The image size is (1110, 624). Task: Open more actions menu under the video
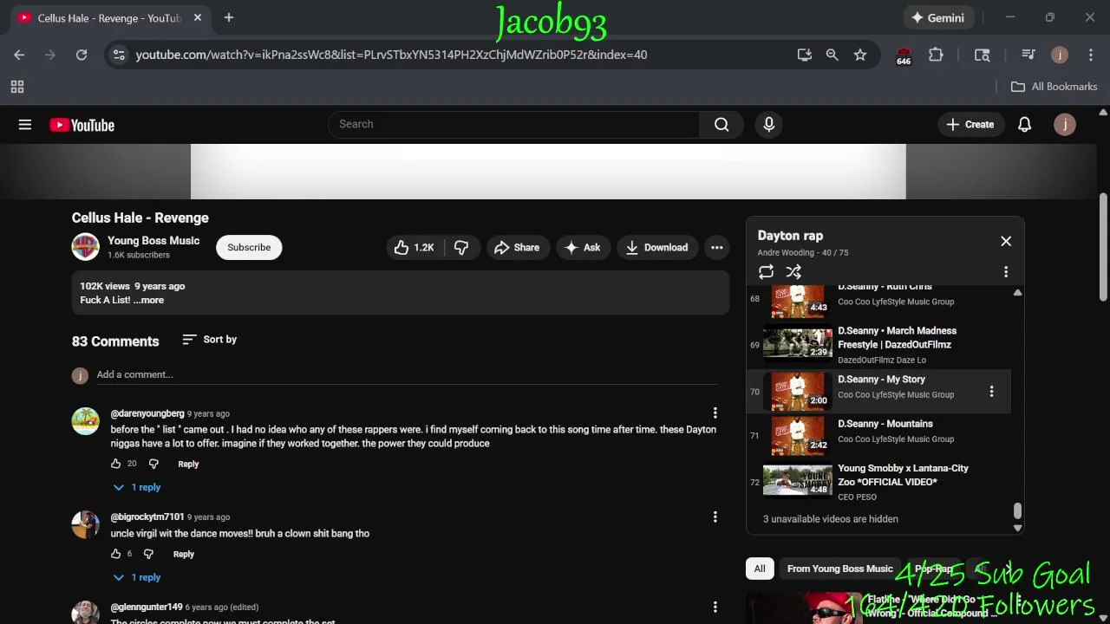pos(717,247)
